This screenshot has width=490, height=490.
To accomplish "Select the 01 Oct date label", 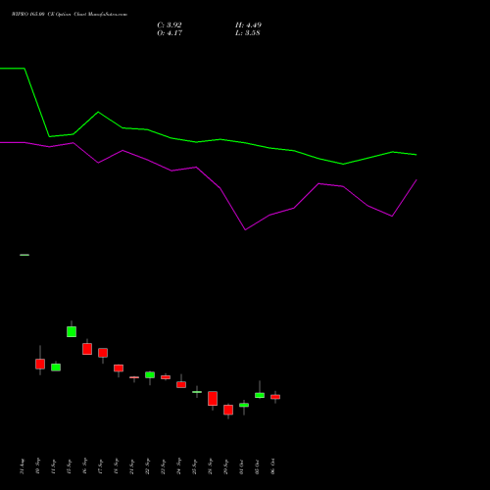I will point(241,466).
